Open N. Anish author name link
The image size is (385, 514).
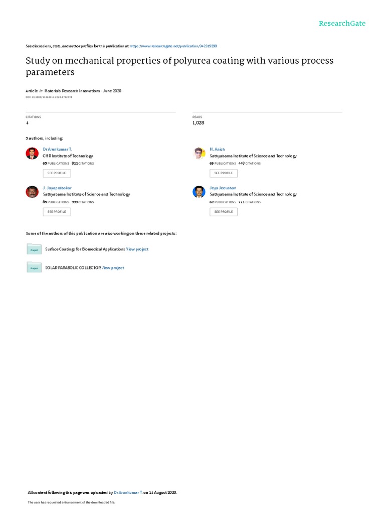217,149
